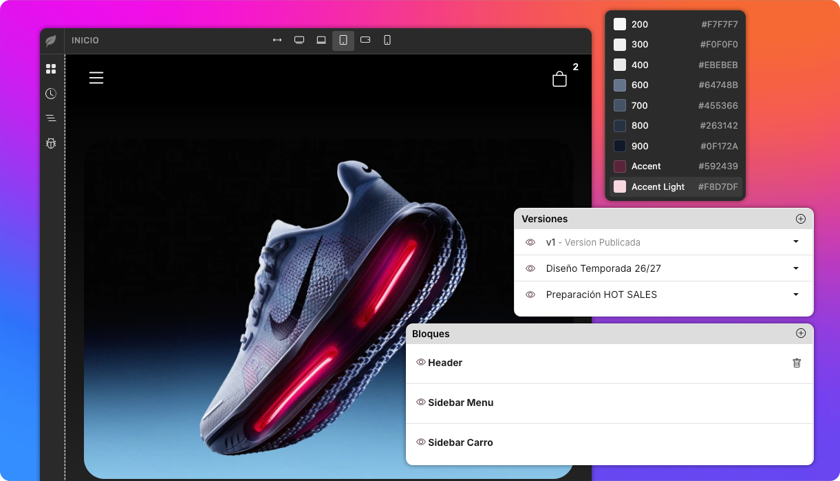Toggle visibility of Preparación HOT SALES
Screen dimensions: 840x481
(530, 295)
